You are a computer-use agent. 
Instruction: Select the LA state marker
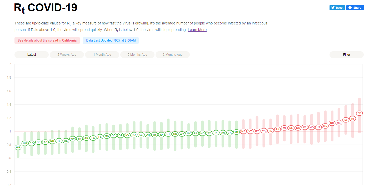pyautogui.click(x=93, y=138)
